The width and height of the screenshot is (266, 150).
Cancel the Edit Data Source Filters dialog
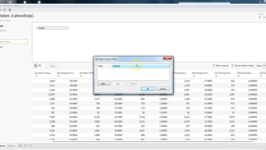[163, 89]
